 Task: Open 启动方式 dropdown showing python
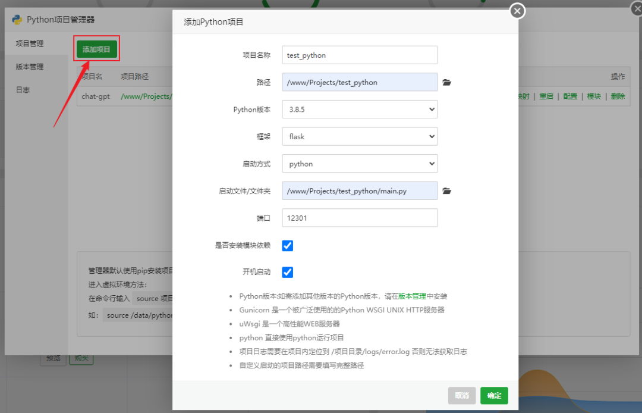(x=360, y=164)
